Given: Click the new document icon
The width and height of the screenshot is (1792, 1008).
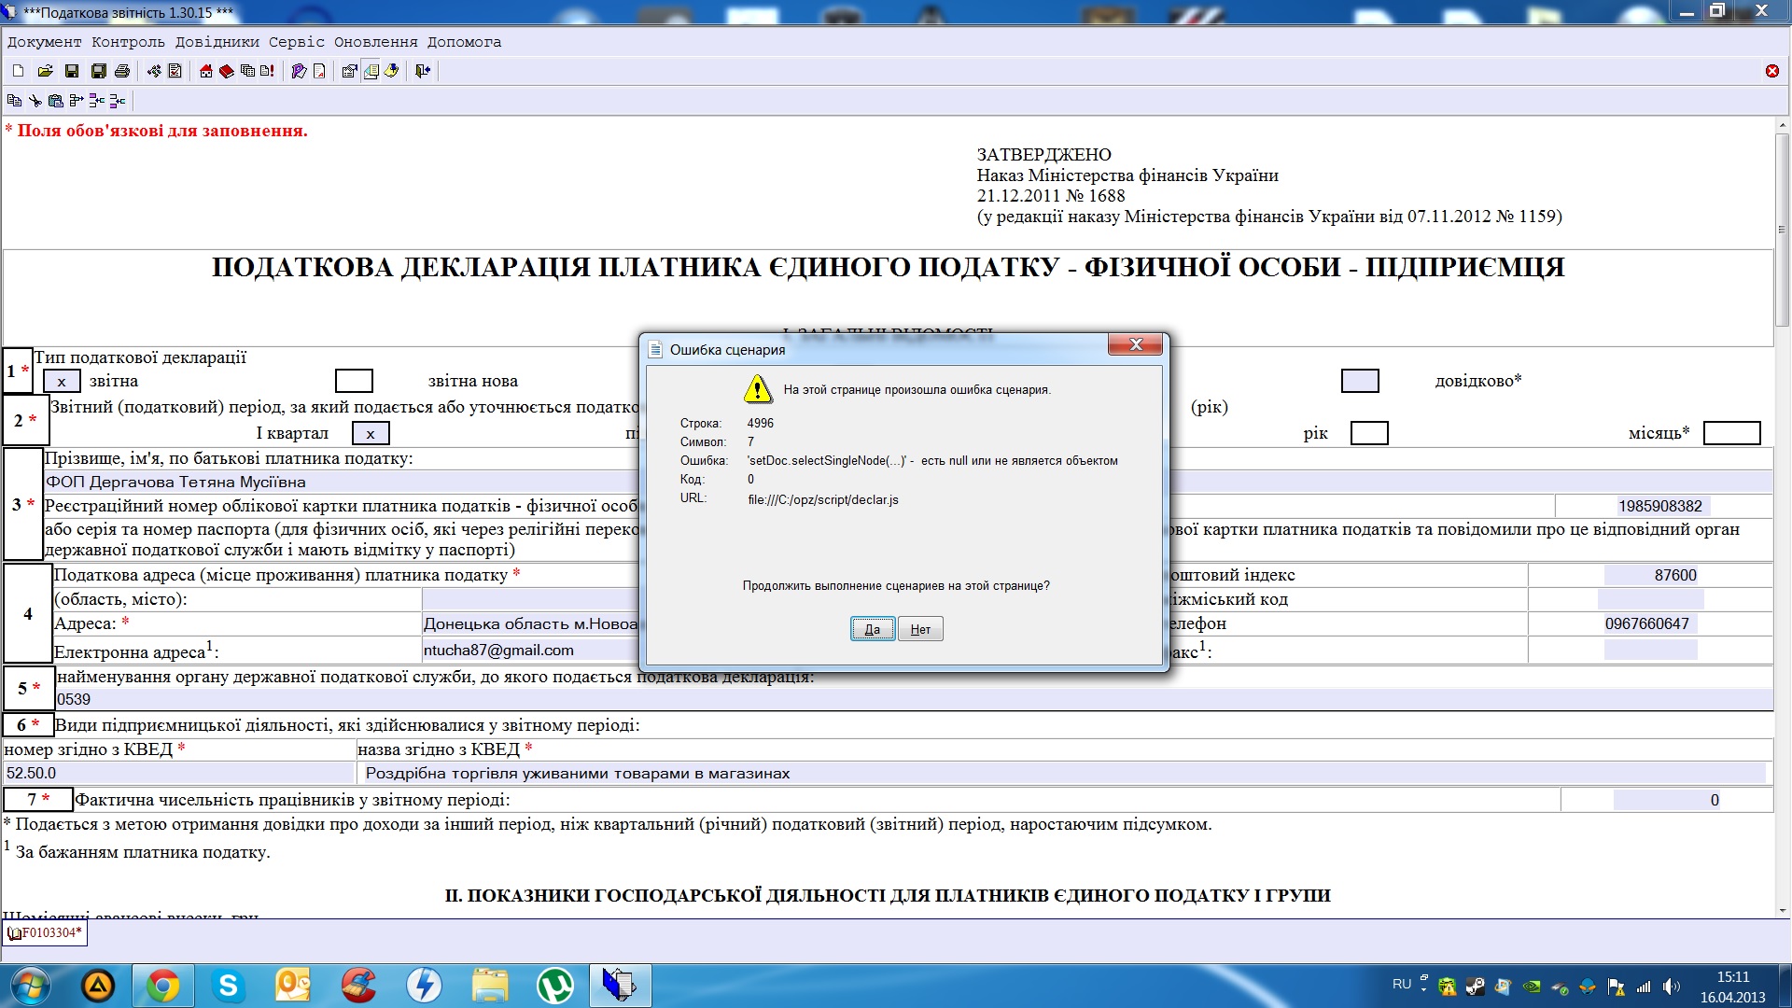Looking at the screenshot, I should 18,71.
